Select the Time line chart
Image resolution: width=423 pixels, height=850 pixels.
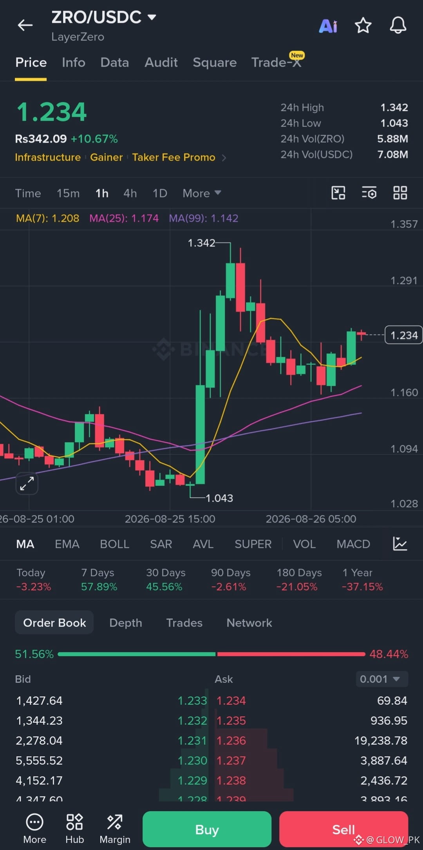28,193
